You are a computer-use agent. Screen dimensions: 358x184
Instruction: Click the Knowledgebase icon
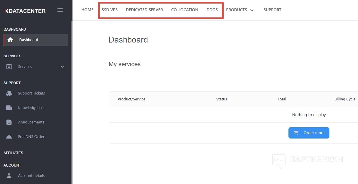point(9,108)
